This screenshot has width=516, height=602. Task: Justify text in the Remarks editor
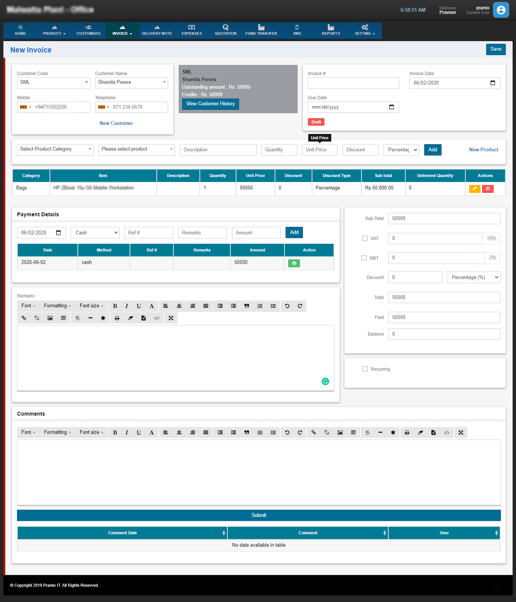[x=205, y=306]
